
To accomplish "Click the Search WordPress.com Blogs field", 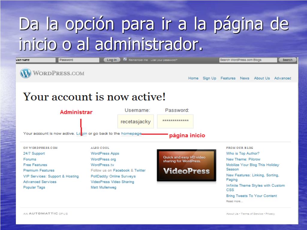I will pyautogui.click(x=248, y=60).
